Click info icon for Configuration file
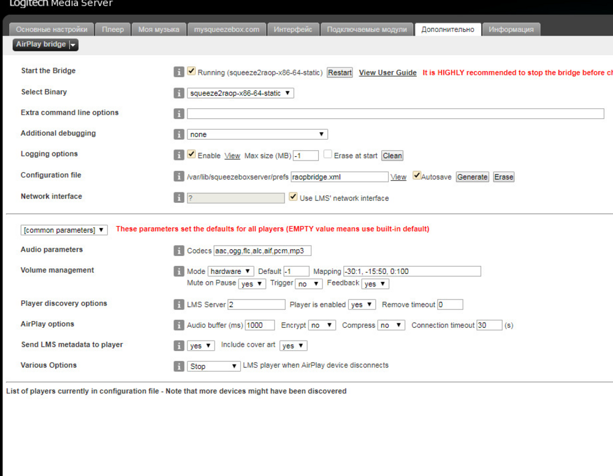613x476 pixels. coord(178,176)
